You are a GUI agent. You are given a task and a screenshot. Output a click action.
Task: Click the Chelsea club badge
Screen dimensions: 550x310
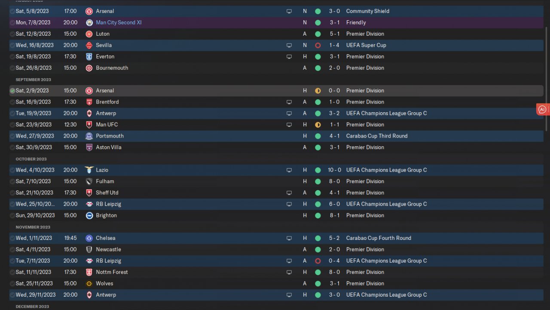(89, 238)
